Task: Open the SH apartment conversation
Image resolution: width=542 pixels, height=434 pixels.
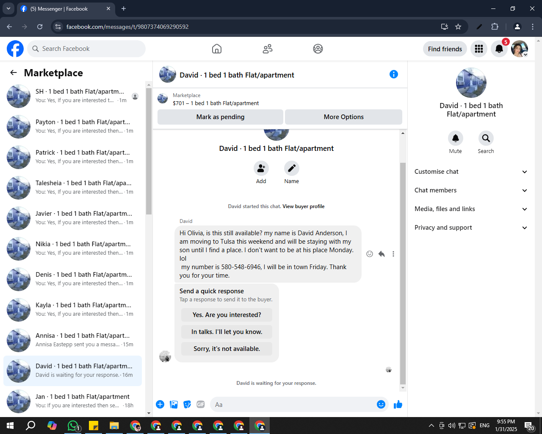Action: 73,96
